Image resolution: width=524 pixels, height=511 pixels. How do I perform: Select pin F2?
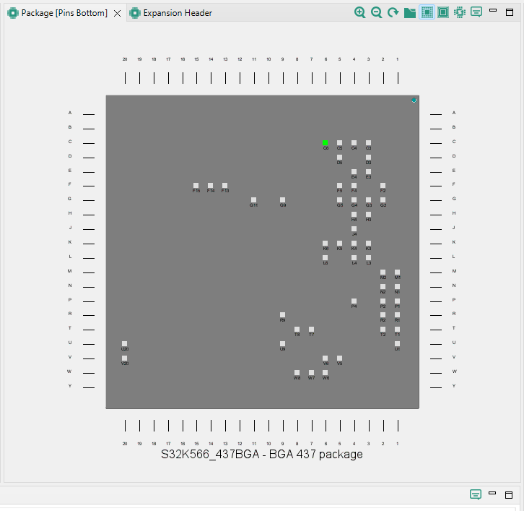(383, 186)
